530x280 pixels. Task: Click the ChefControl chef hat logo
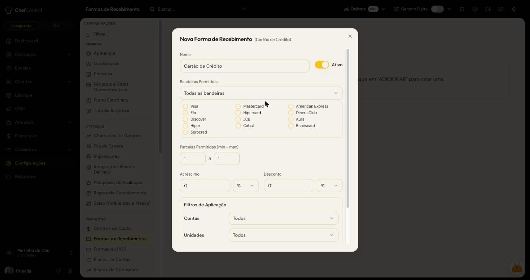point(9,10)
